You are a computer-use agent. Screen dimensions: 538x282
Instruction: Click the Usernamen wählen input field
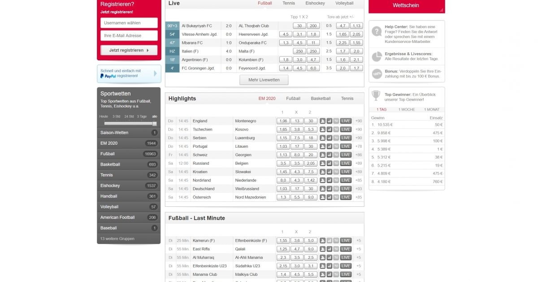[129, 22]
